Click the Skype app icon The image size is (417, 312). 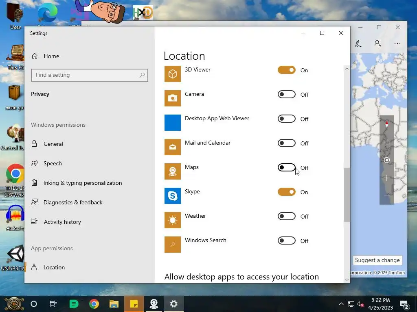click(172, 196)
